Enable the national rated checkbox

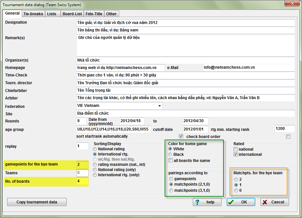[235, 149]
